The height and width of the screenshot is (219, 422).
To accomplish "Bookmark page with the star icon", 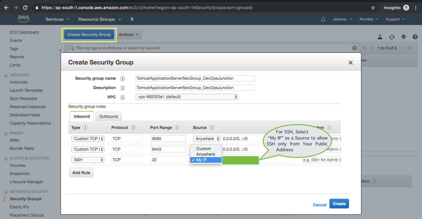I will [x=373, y=8].
